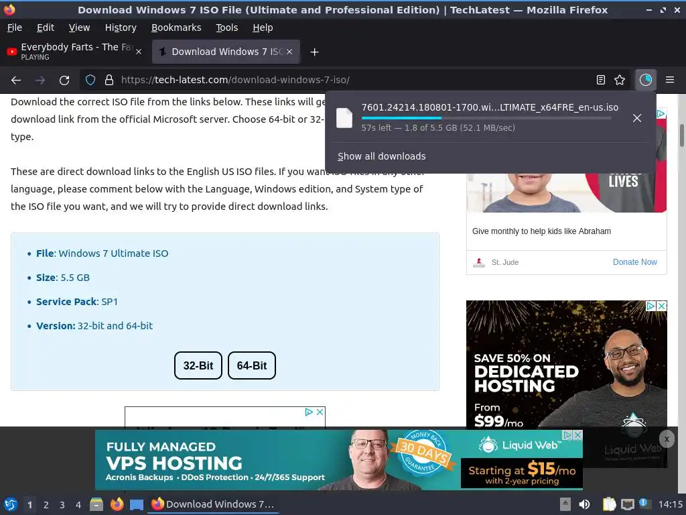Close the small ad below download box
Viewport: 686px width, 515px height.
(x=320, y=412)
